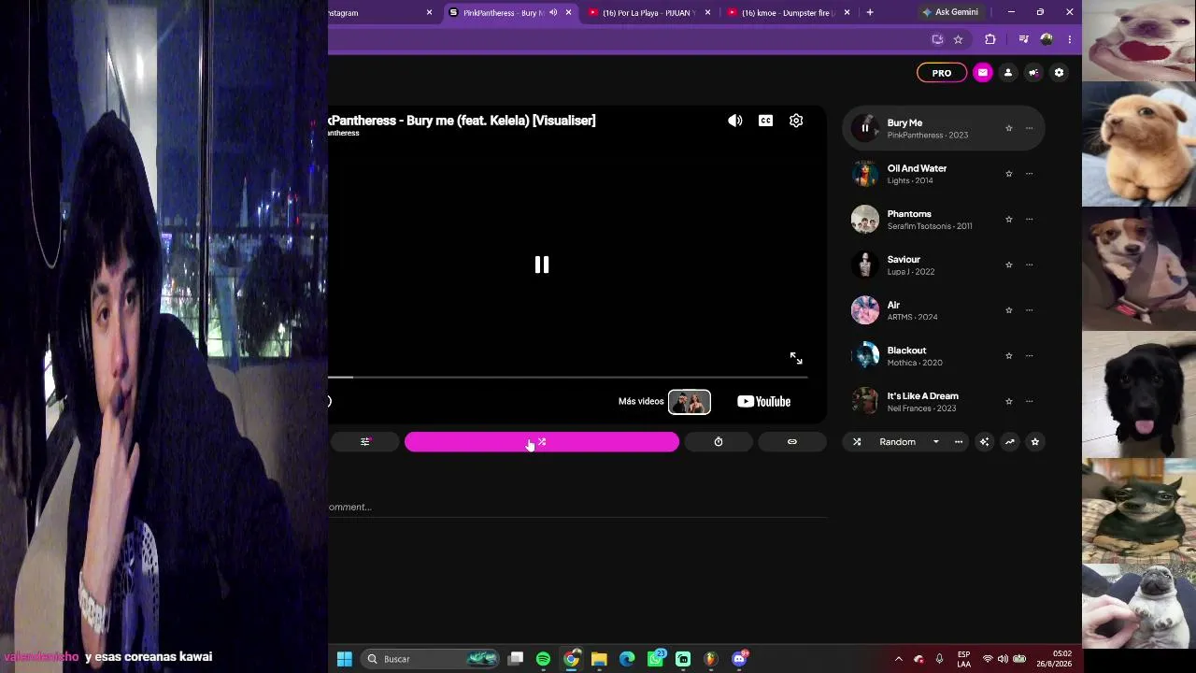1196x673 pixels.
Task: Favorite the Phantoms track
Action: 1008,220
